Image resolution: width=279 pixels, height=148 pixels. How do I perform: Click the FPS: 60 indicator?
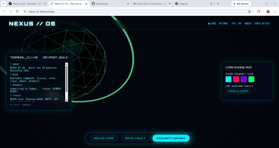pos(236,24)
